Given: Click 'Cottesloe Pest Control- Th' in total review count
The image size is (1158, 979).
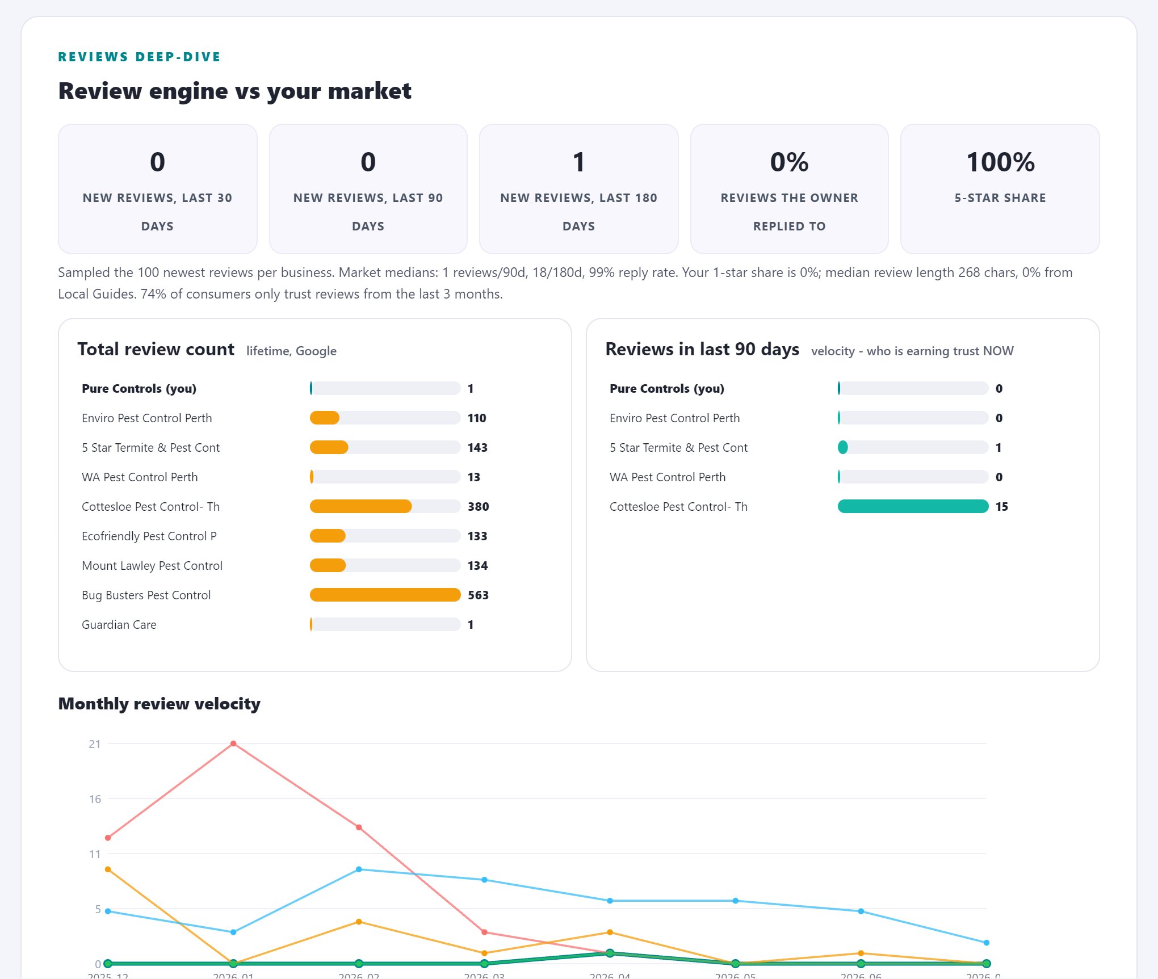Looking at the screenshot, I should 150,507.
